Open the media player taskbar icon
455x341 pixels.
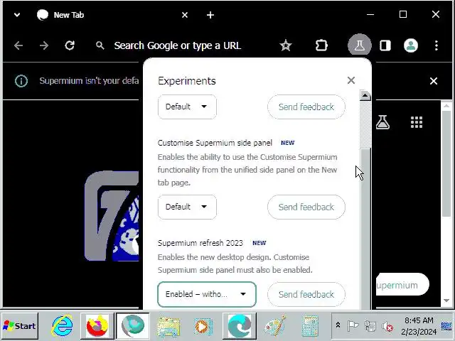[203, 327]
